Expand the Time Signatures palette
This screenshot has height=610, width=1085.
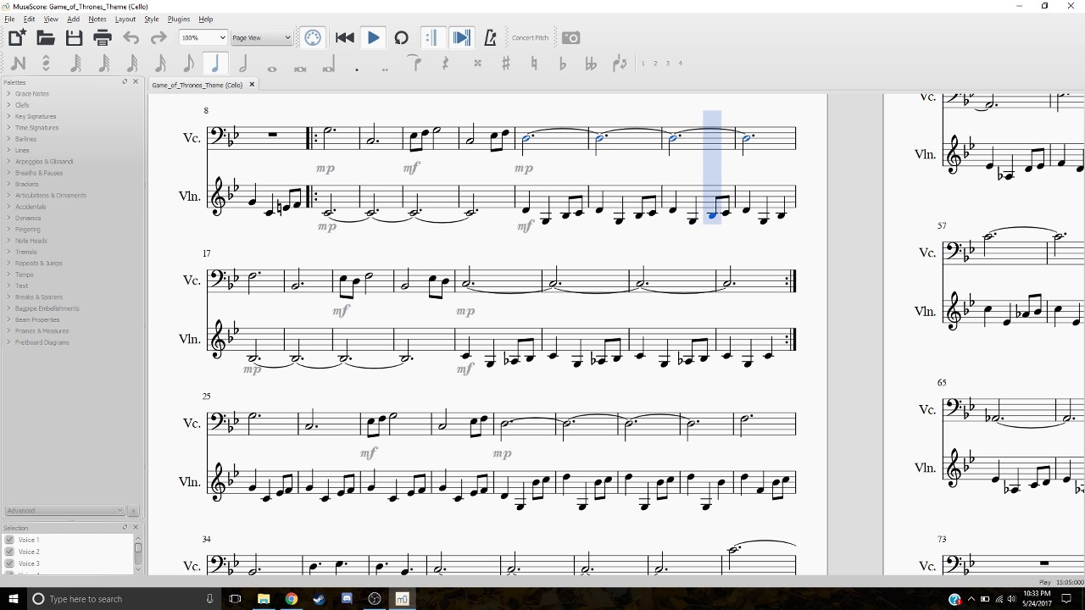point(36,127)
